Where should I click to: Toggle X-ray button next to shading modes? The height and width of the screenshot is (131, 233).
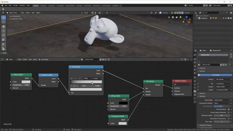172,13
